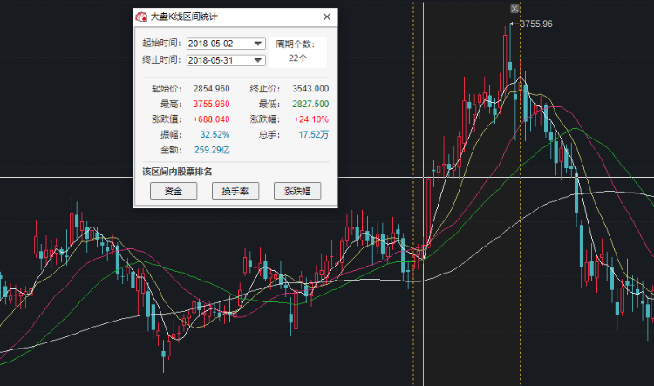Click the red 最高 value 3755.960
This screenshot has height=386, width=654.
click(211, 104)
